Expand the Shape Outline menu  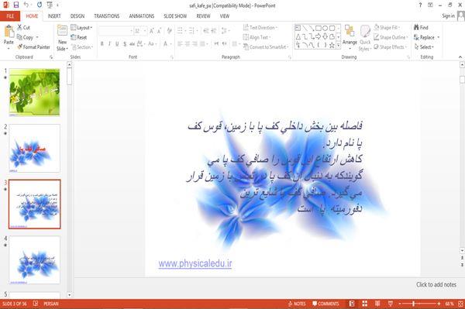tap(391, 37)
